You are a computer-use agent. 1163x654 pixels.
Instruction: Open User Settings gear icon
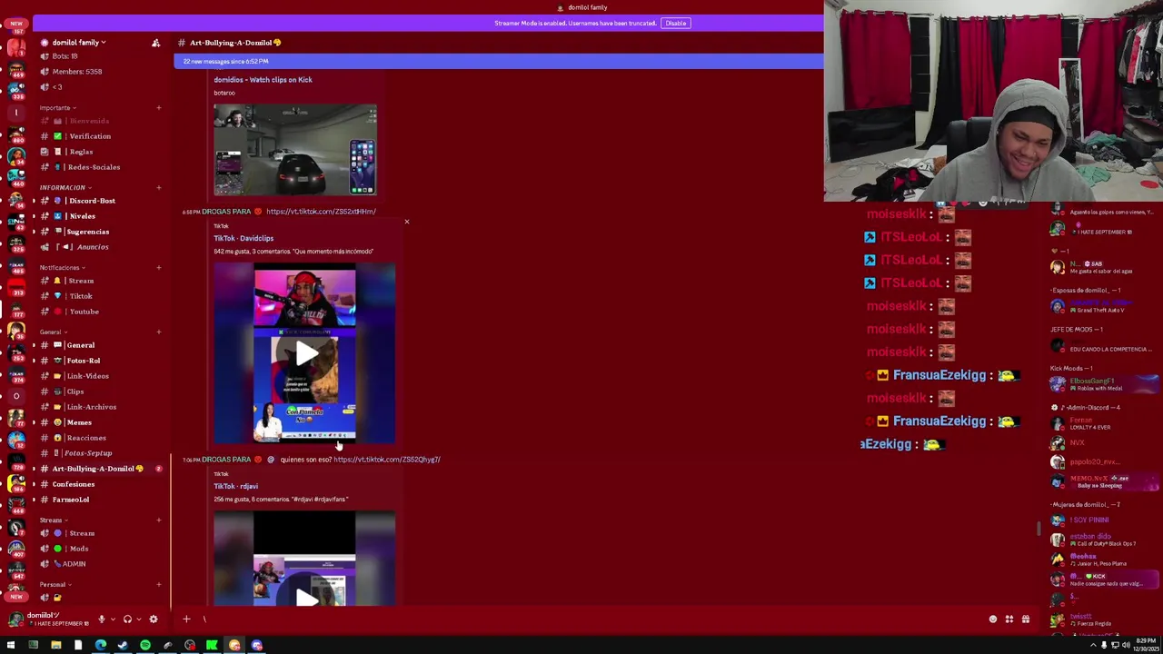tap(154, 619)
